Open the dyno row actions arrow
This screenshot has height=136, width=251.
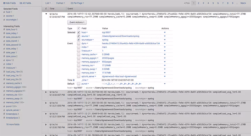pyautogui.click(x=165, y=43)
